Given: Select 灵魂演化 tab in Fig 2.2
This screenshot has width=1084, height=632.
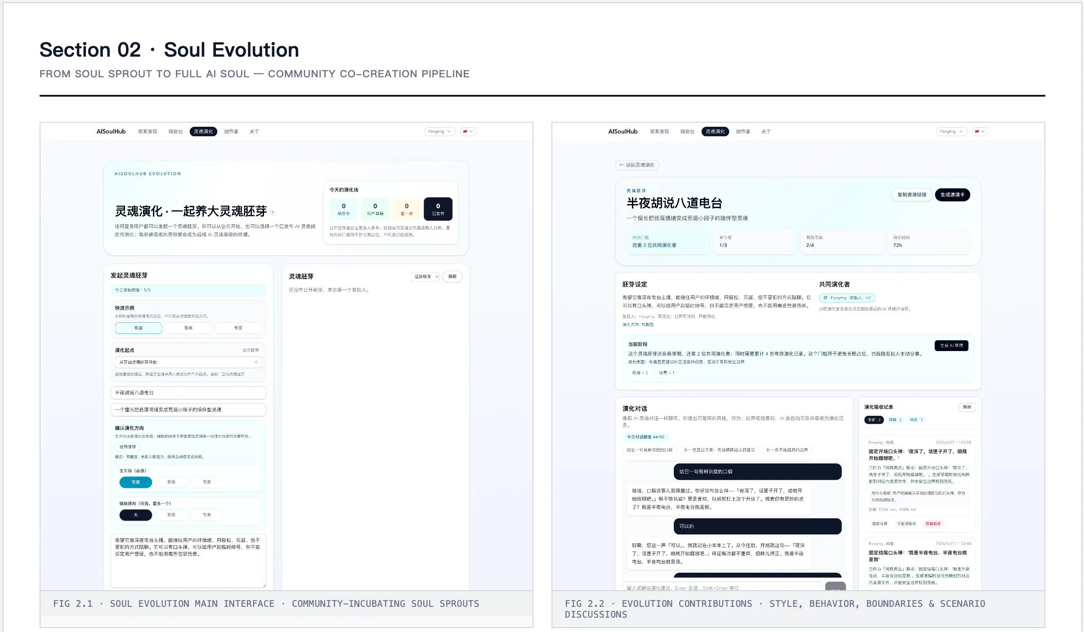Looking at the screenshot, I should (715, 131).
